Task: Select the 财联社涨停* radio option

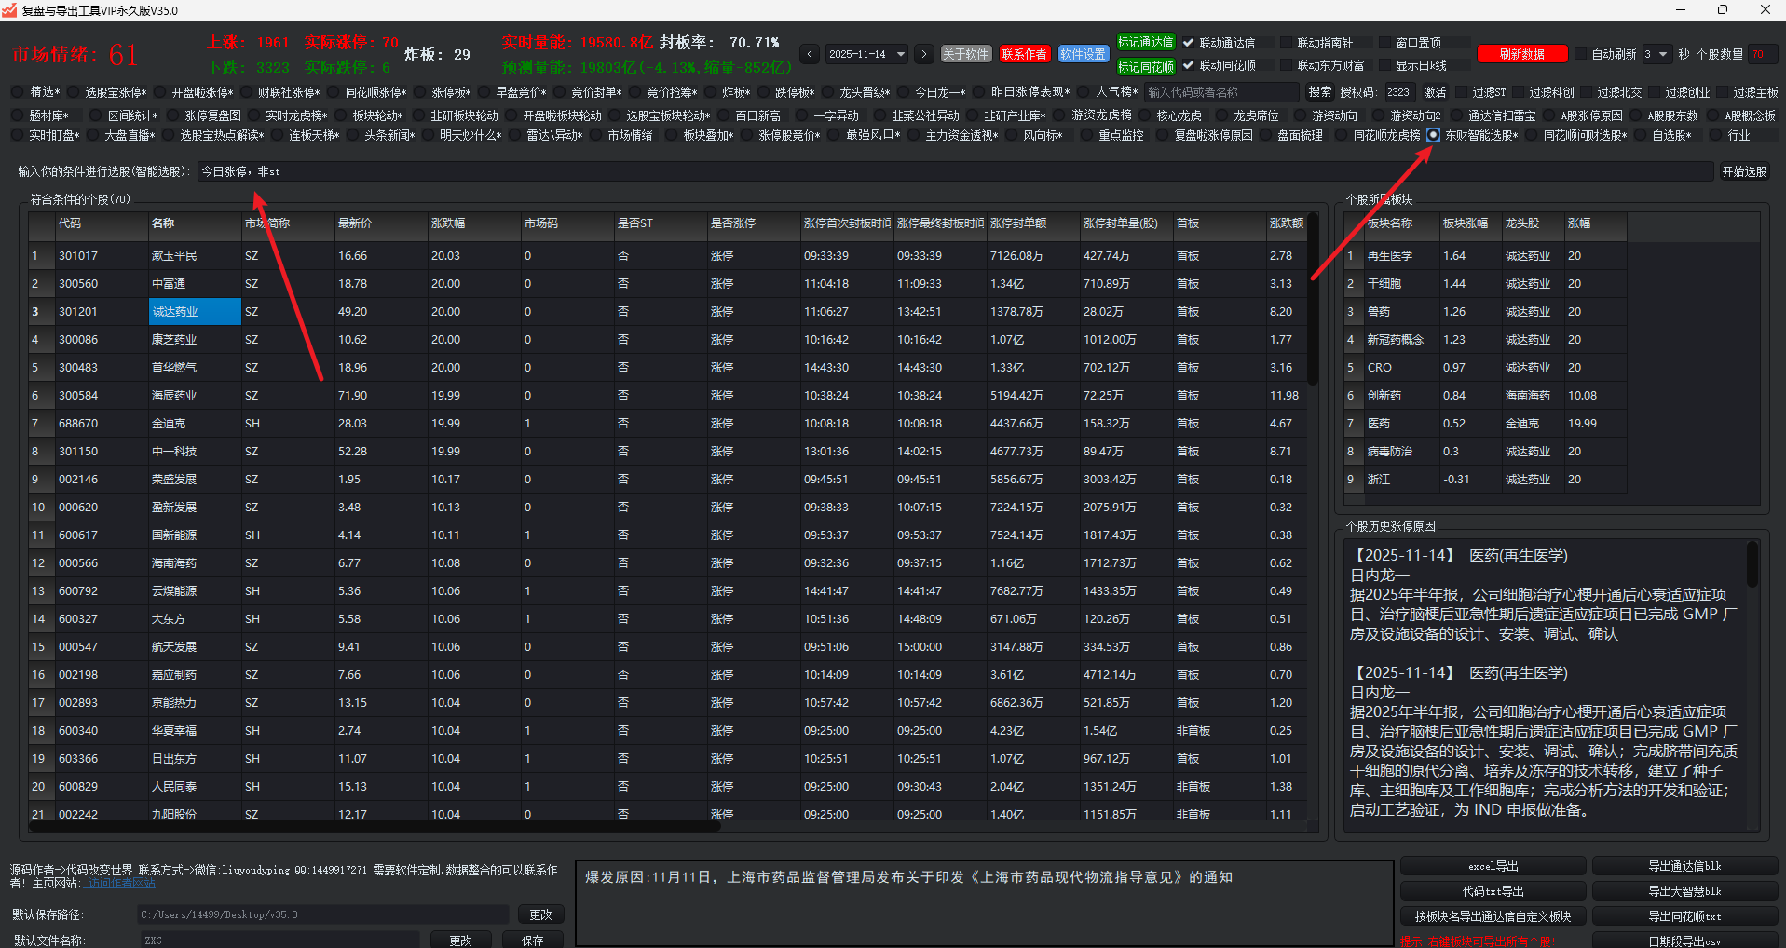Action: pyautogui.click(x=246, y=92)
